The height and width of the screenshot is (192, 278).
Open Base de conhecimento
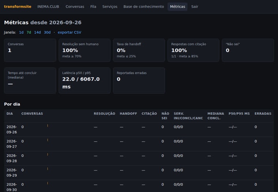(144, 7)
